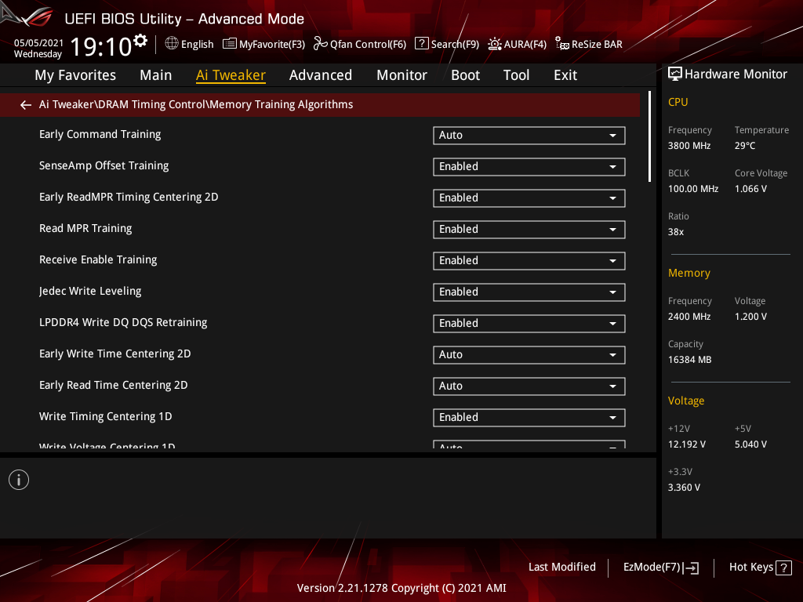This screenshot has width=803, height=602.
Task: Click the settings list scrollbar
Action: [x=649, y=136]
